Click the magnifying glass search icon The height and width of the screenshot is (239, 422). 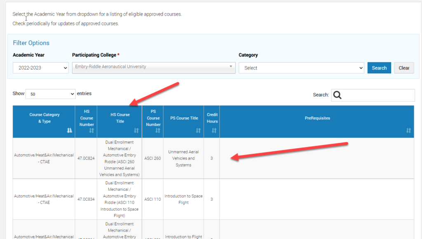tap(338, 95)
